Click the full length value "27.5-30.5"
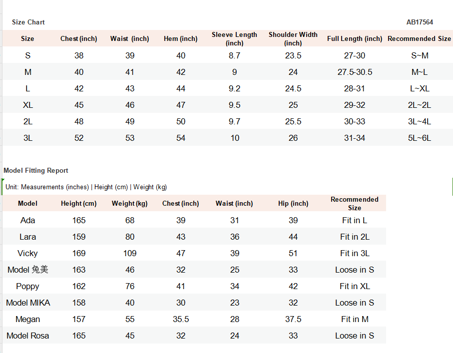 pyautogui.click(x=355, y=72)
